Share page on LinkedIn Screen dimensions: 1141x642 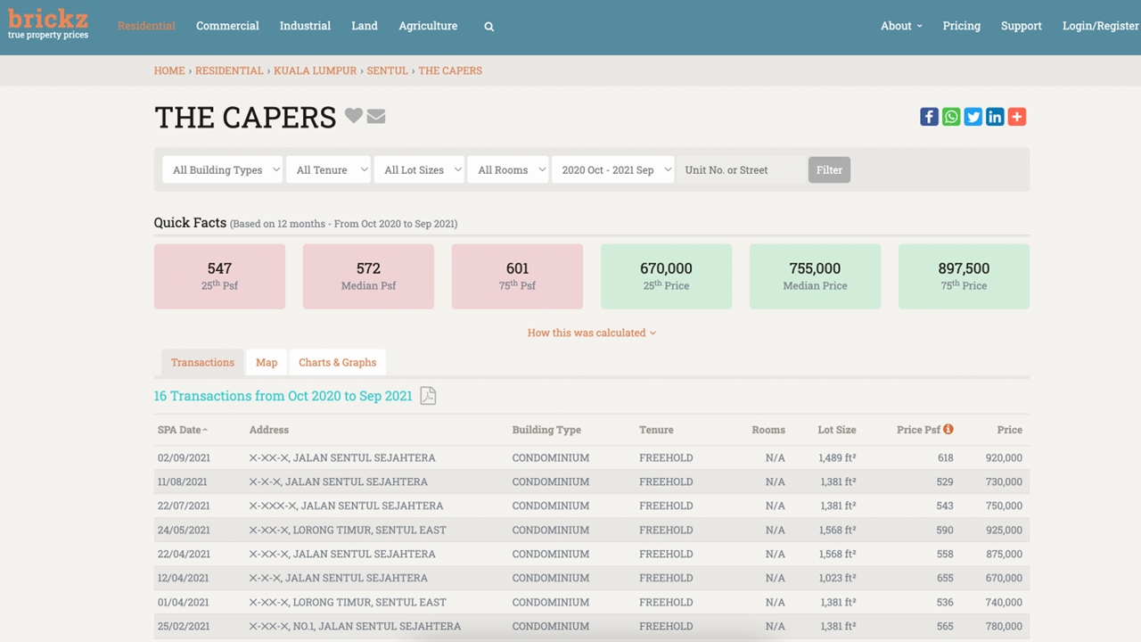(995, 117)
